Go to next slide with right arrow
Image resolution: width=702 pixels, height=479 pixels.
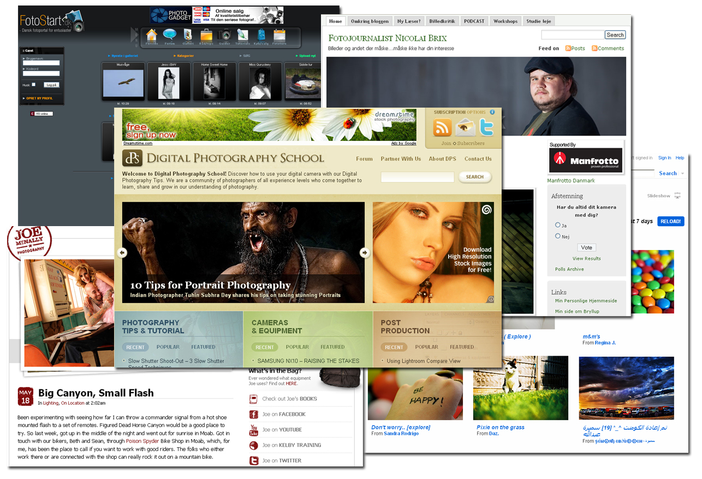(365, 252)
